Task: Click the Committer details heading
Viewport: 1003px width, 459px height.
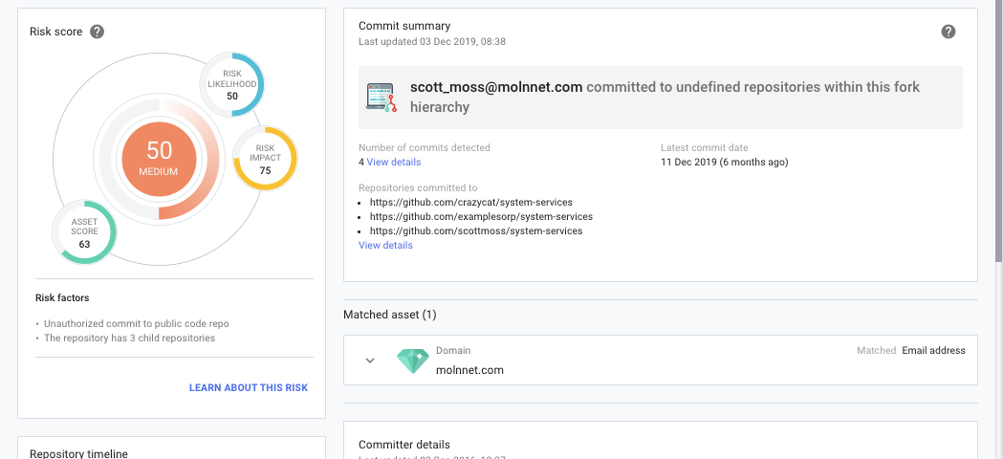Action: tap(404, 445)
